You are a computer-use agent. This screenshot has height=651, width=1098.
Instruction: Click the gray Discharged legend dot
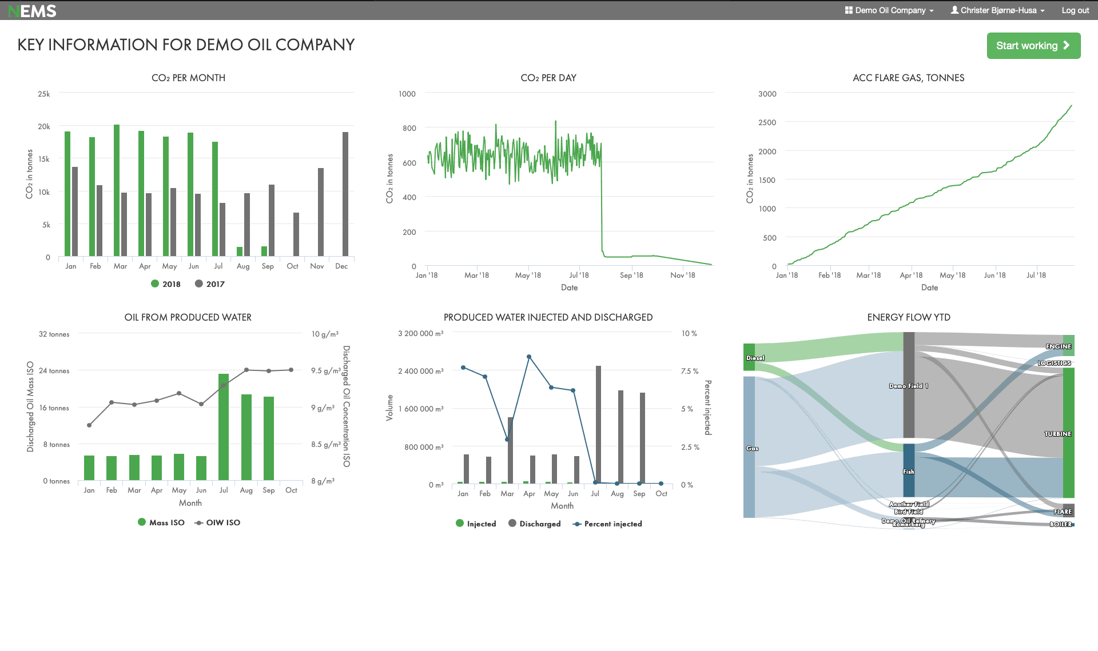click(511, 524)
